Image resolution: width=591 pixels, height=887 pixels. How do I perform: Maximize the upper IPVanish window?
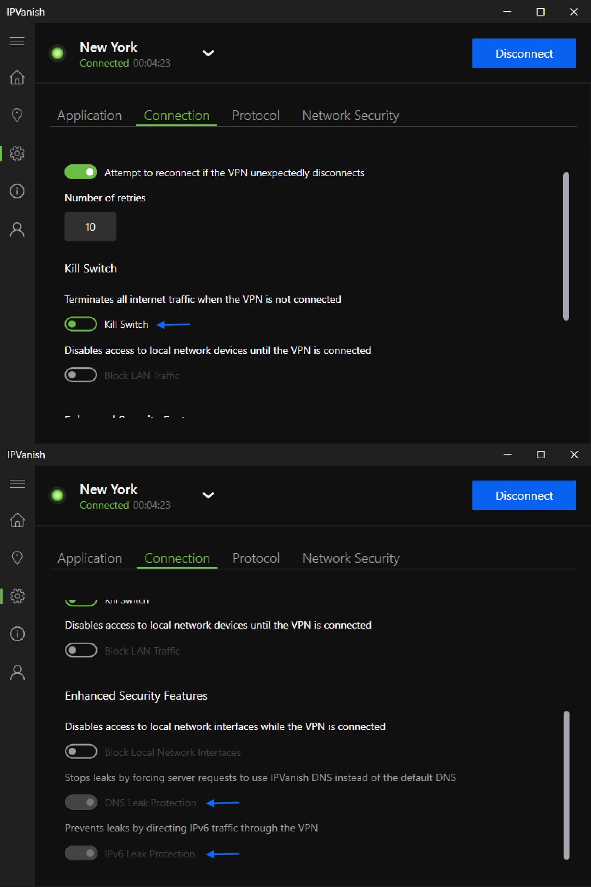(x=541, y=12)
